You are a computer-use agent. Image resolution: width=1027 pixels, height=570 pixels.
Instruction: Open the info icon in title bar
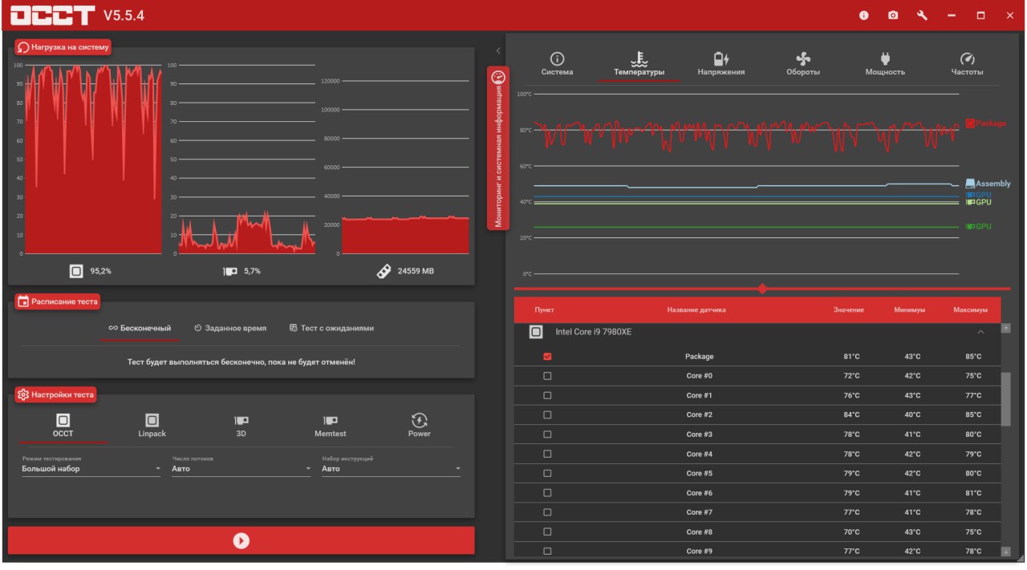point(864,15)
